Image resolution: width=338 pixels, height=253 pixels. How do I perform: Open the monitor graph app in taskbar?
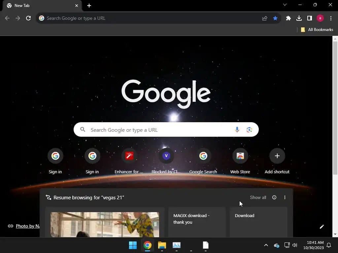tap(177, 245)
